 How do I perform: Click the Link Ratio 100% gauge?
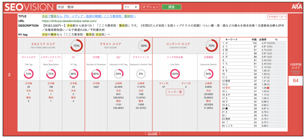coord(175,74)
